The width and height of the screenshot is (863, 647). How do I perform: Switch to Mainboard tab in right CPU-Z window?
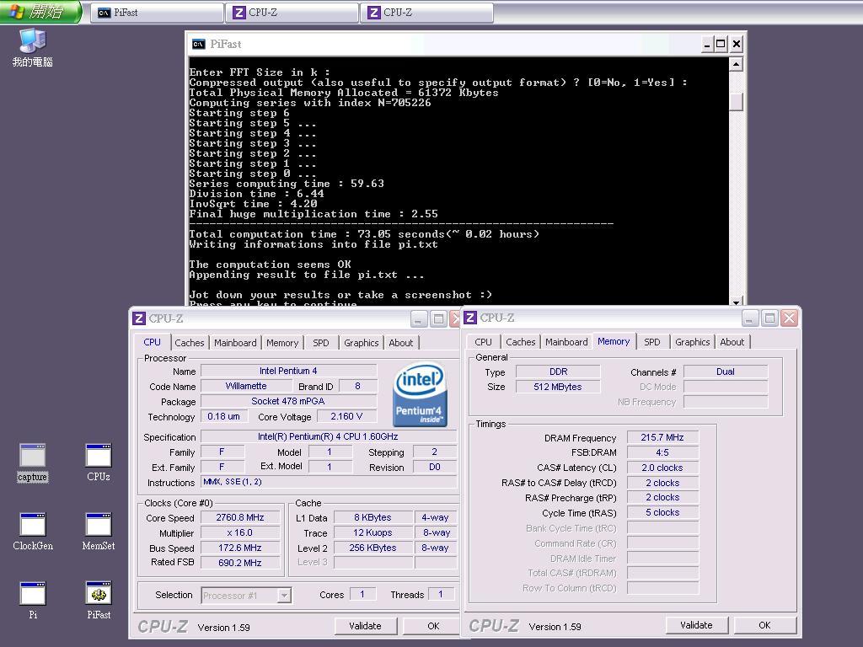point(566,342)
